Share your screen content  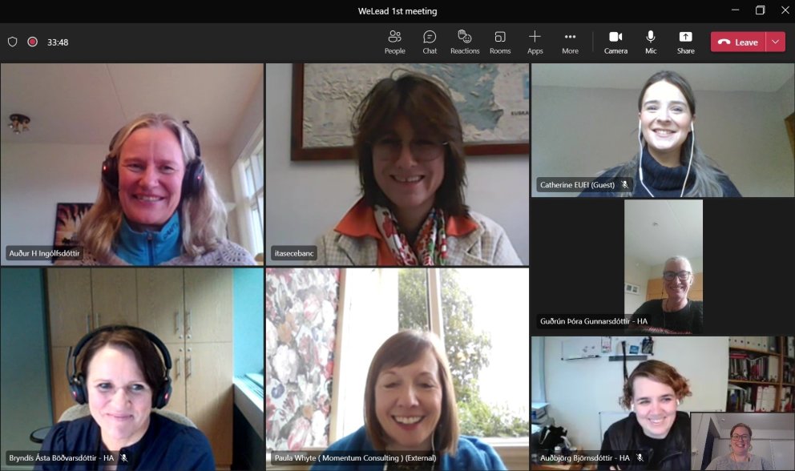tap(685, 42)
